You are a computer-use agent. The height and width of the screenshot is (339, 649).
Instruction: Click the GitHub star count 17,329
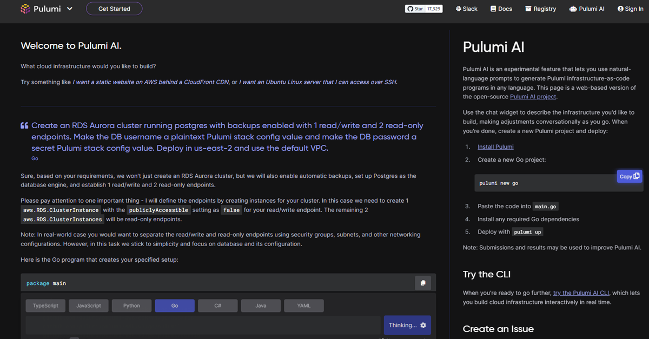click(x=434, y=9)
